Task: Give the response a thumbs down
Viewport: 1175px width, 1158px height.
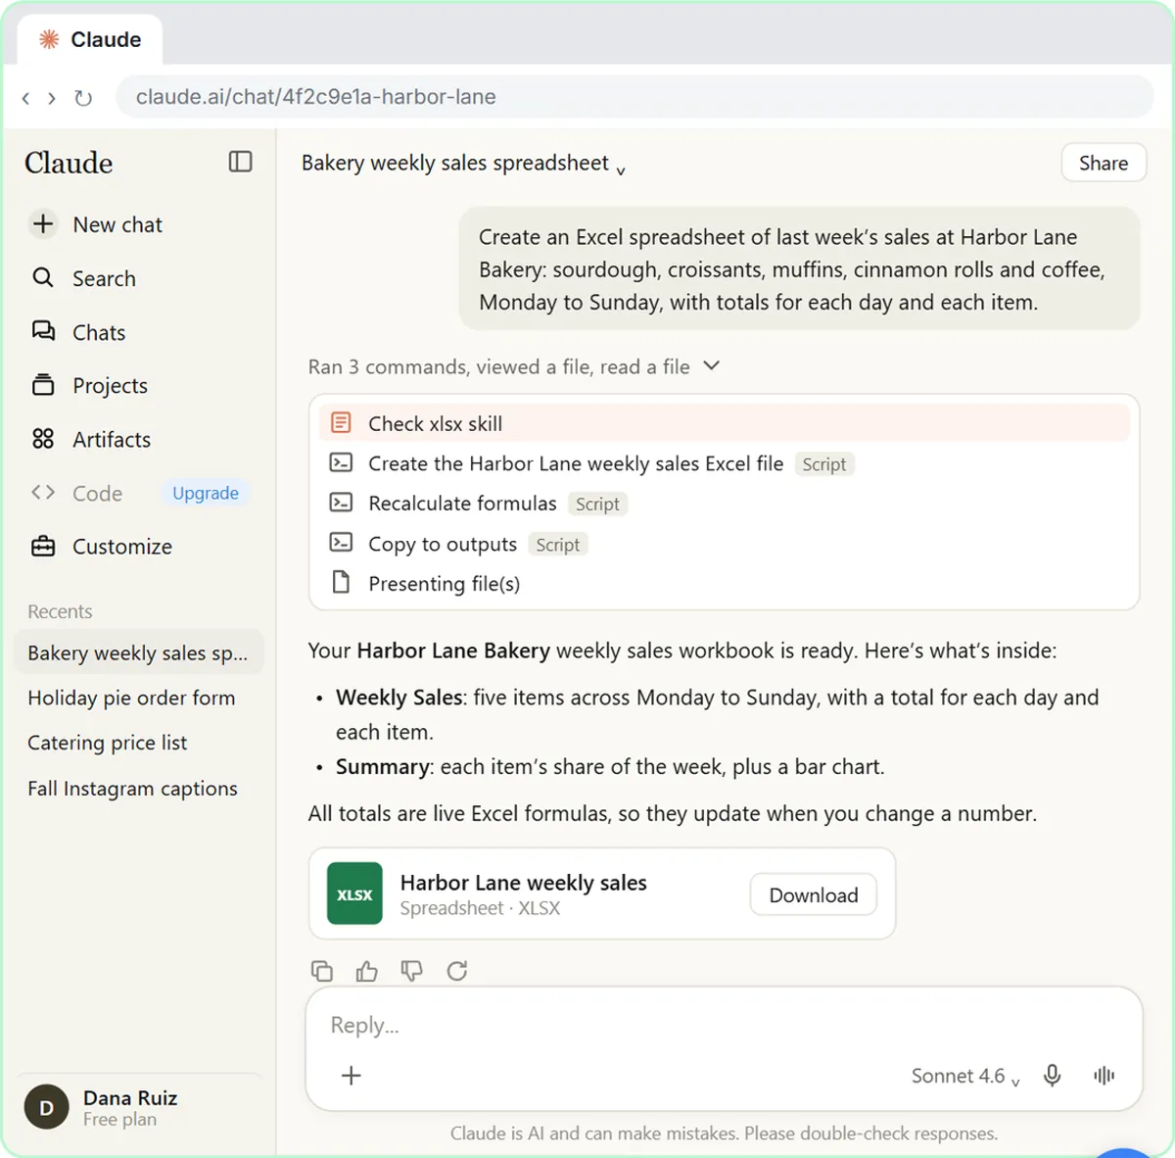Action: [x=412, y=971]
